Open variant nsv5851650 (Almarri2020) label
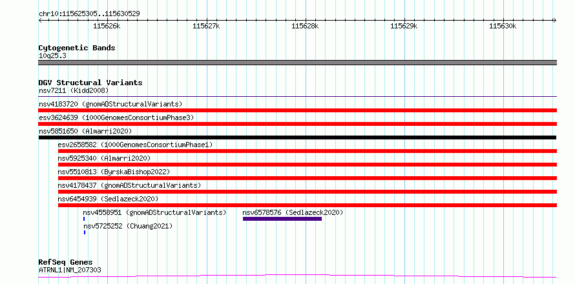 [85, 131]
